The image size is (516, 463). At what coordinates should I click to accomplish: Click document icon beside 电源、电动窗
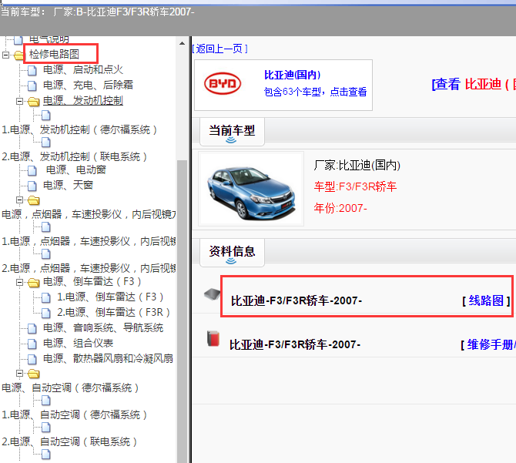pyautogui.click(x=32, y=170)
